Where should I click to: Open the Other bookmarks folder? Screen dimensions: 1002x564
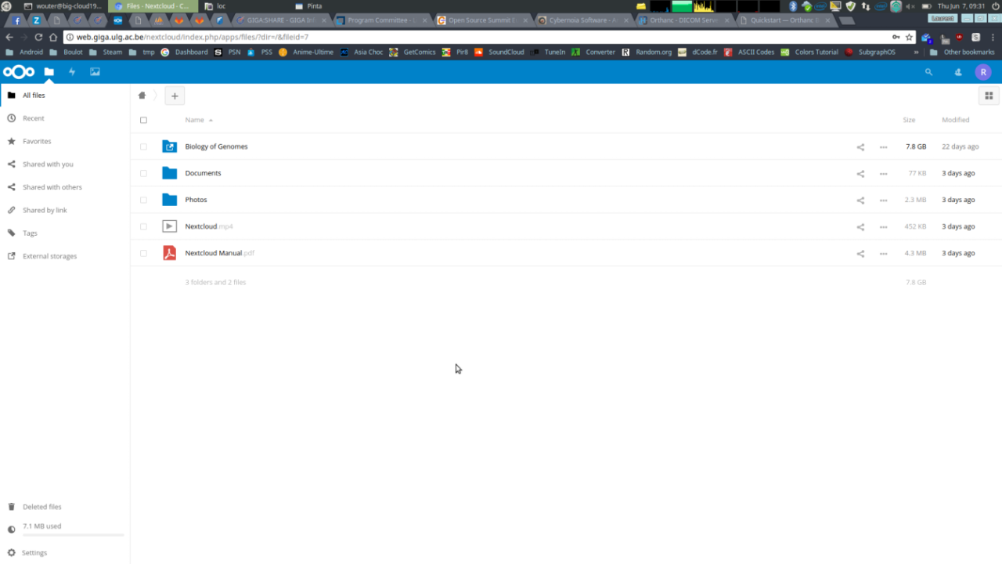pyautogui.click(x=962, y=52)
